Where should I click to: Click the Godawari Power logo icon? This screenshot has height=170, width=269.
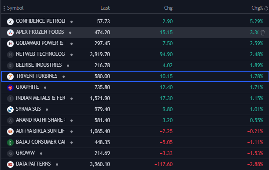coord(10,43)
